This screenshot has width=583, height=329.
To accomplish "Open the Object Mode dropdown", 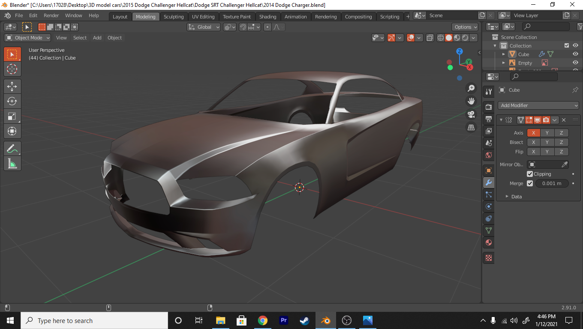I will tap(28, 38).
